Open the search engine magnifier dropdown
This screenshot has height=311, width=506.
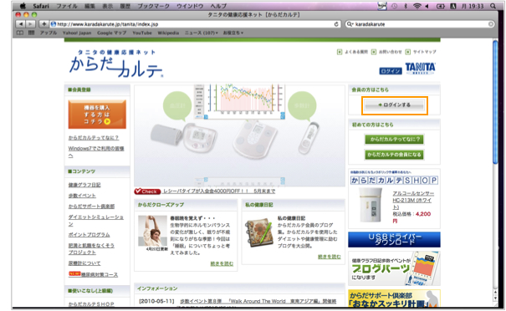[350, 24]
